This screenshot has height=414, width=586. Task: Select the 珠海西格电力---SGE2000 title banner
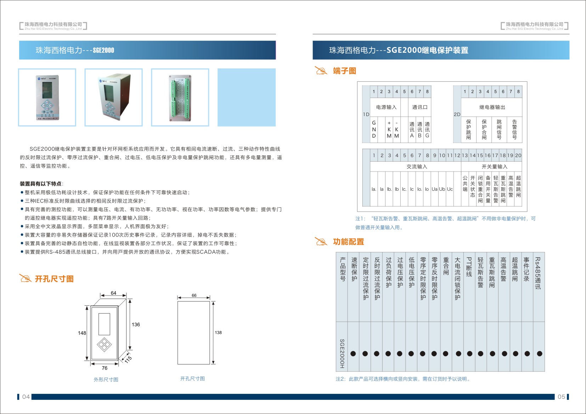point(147,50)
